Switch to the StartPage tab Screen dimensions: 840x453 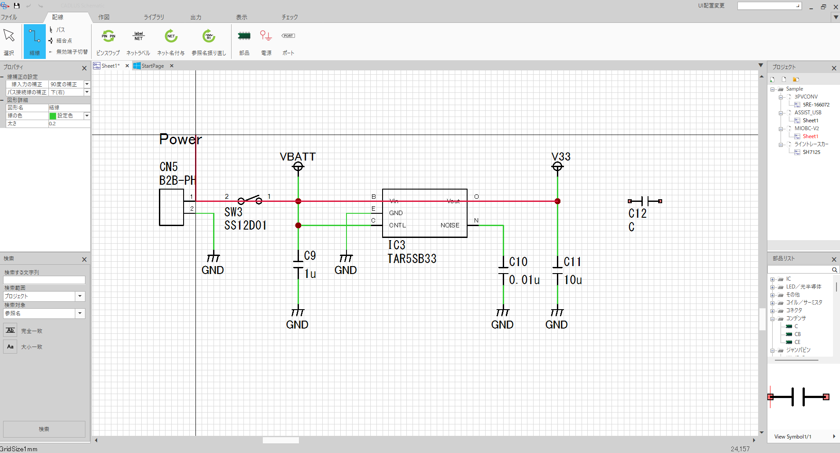coord(152,66)
